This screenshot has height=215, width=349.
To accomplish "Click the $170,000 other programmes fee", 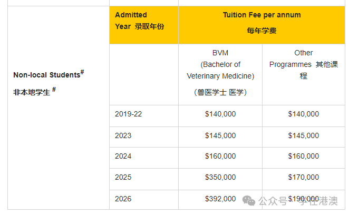I will [x=304, y=178].
